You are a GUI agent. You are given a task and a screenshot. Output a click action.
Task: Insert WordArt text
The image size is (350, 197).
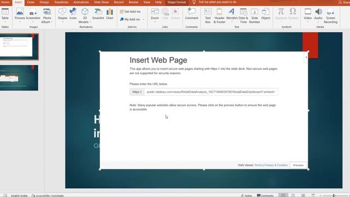pos(232,15)
